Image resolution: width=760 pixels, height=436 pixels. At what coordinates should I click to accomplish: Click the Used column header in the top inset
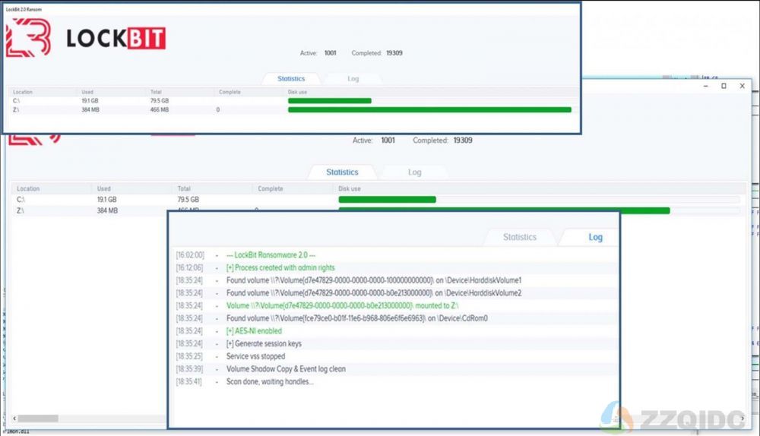pos(87,92)
